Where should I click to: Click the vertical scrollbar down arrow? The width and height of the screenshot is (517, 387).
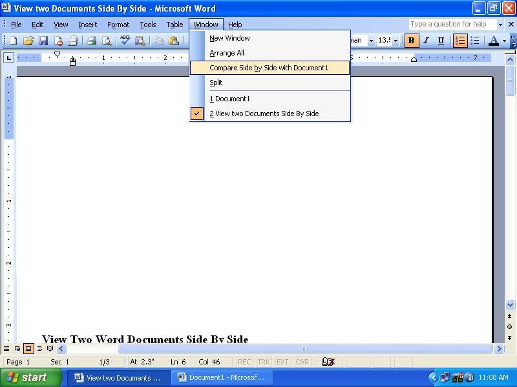(510, 304)
